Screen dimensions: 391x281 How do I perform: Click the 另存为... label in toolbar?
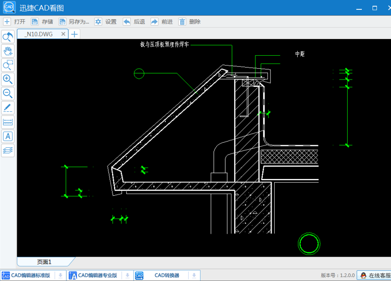[x=79, y=22]
